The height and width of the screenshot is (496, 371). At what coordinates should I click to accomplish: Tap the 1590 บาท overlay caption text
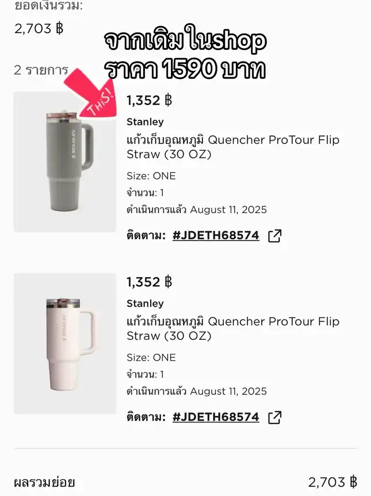pos(185,69)
